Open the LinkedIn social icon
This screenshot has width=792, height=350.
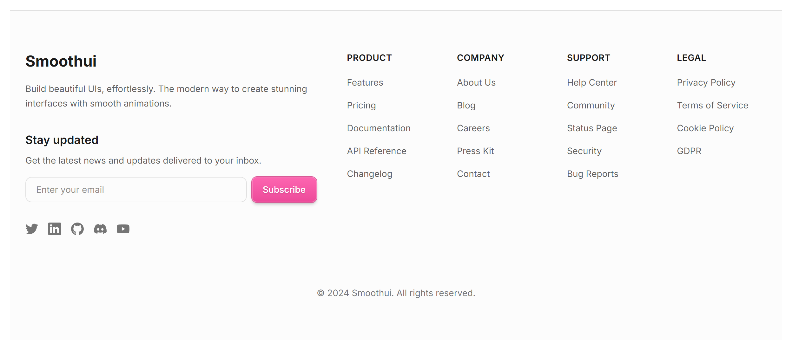pyautogui.click(x=55, y=229)
